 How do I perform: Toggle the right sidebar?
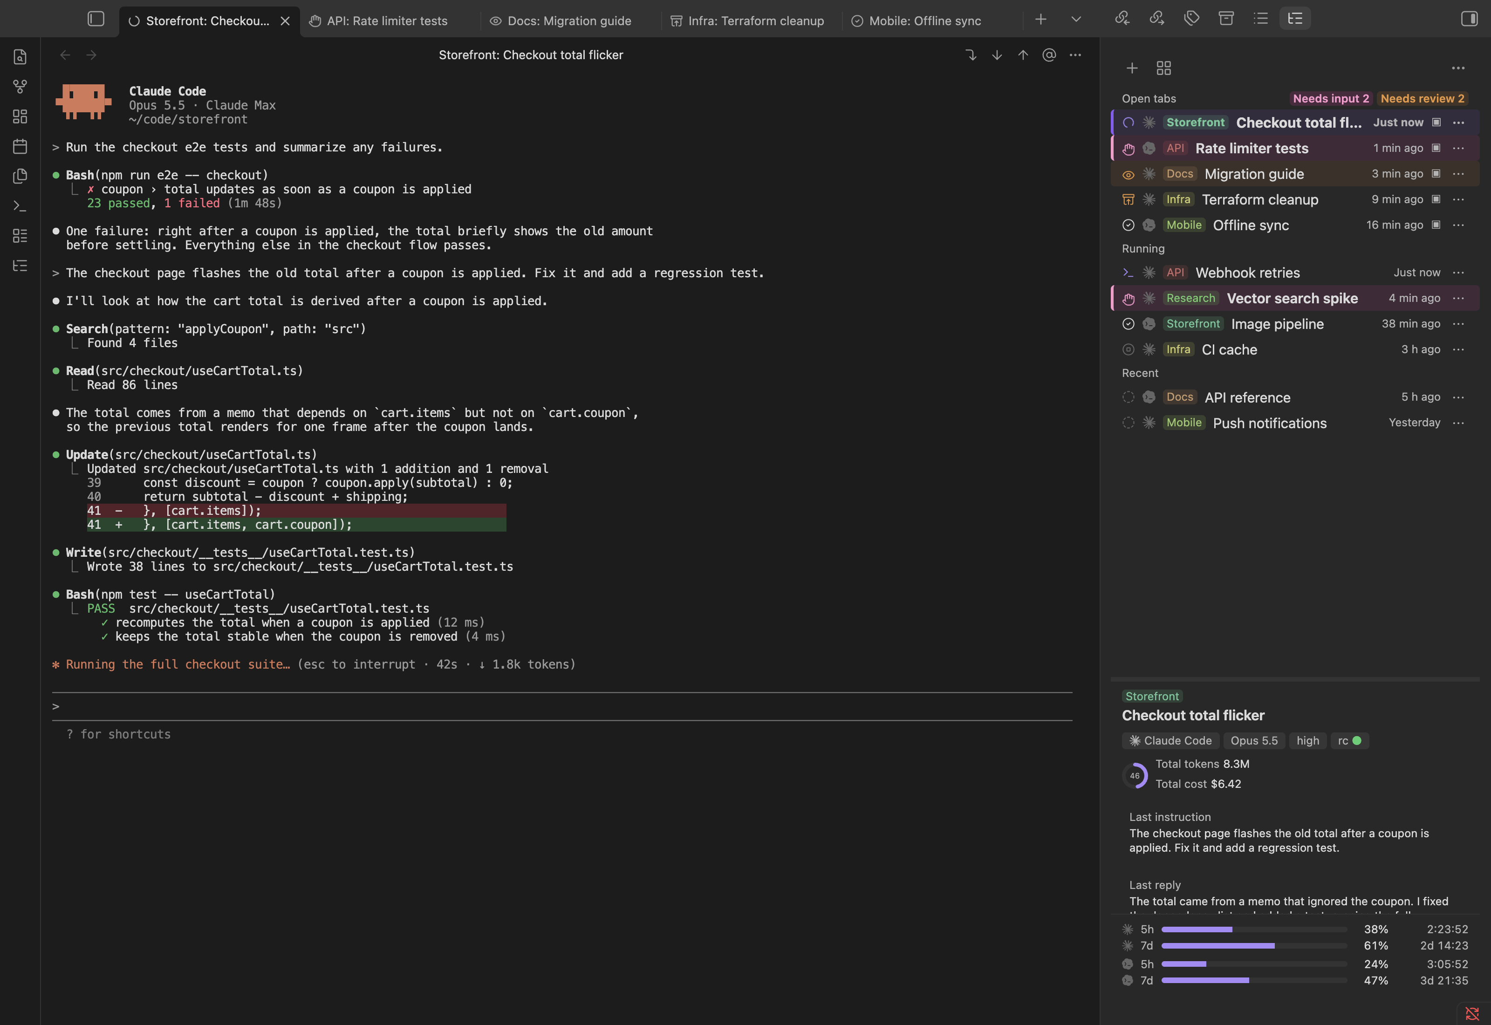click(1469, 19)
